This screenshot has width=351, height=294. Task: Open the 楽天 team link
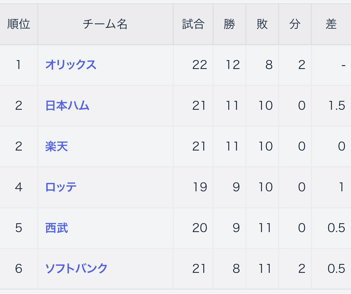point(56,146)
